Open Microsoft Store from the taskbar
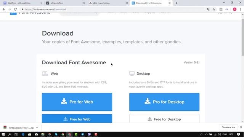This screenshot has height=137, width=244. tap(30, 134)
